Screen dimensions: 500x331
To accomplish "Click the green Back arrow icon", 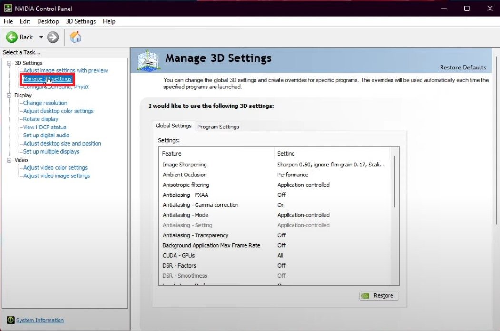I will point(12,37).
